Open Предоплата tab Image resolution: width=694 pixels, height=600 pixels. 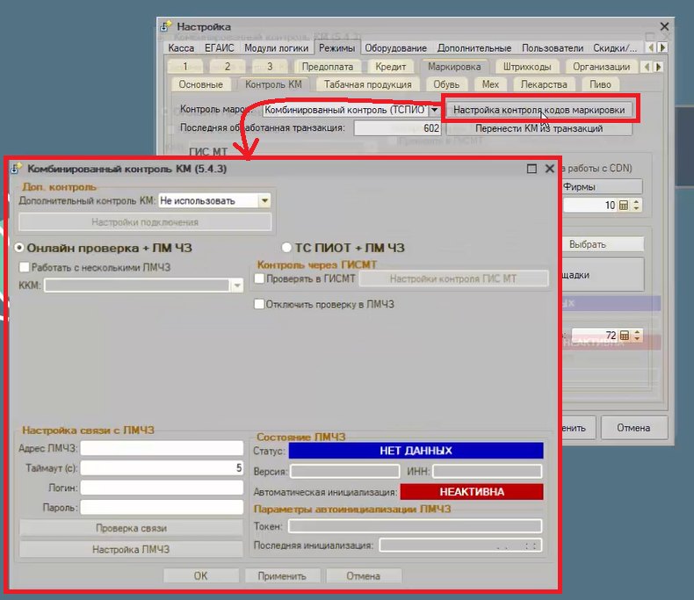coord(327,67)
